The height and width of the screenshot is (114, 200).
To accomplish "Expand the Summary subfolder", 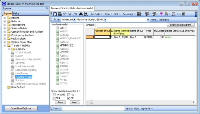I will point(9,49).
